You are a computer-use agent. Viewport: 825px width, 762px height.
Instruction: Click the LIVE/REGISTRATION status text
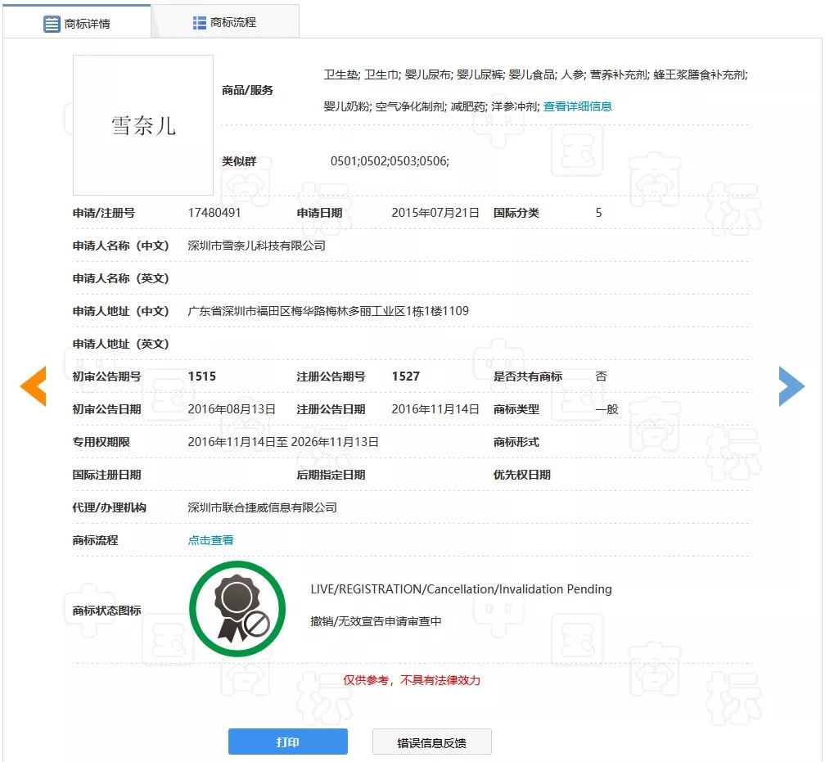(x=461, y=589)
